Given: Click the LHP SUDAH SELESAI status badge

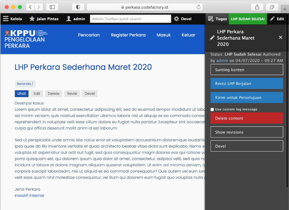Looking at the screenshot, I should pos(248,19).
